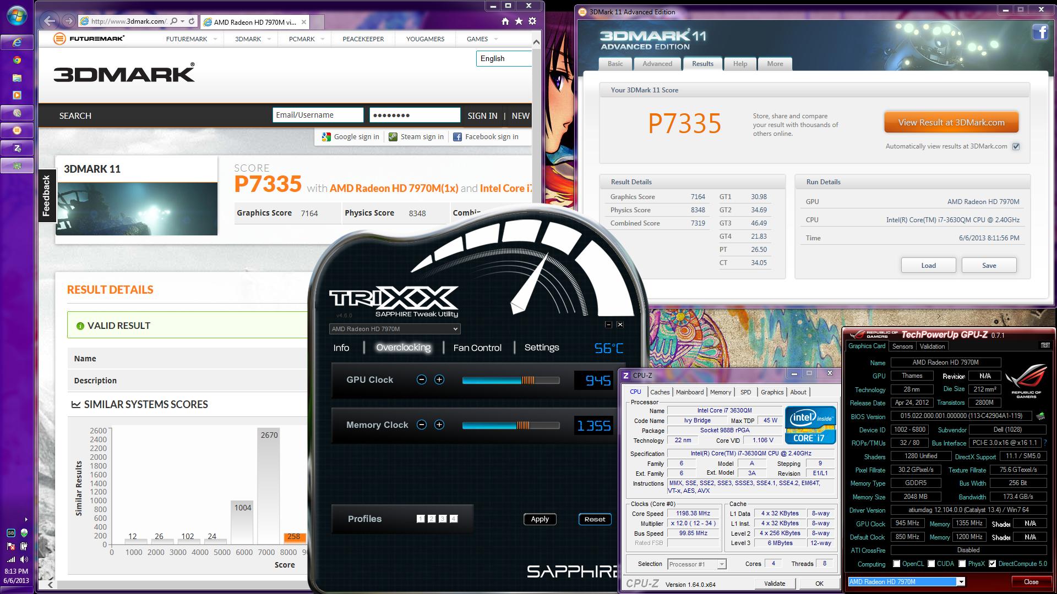Click the GPU-Z screenshot camera icon
Image resolution: width=1057 pixels, height=594 pixels.
click(x=1045, y=345)
